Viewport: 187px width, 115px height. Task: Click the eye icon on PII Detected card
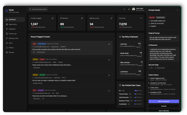point(82,18)
